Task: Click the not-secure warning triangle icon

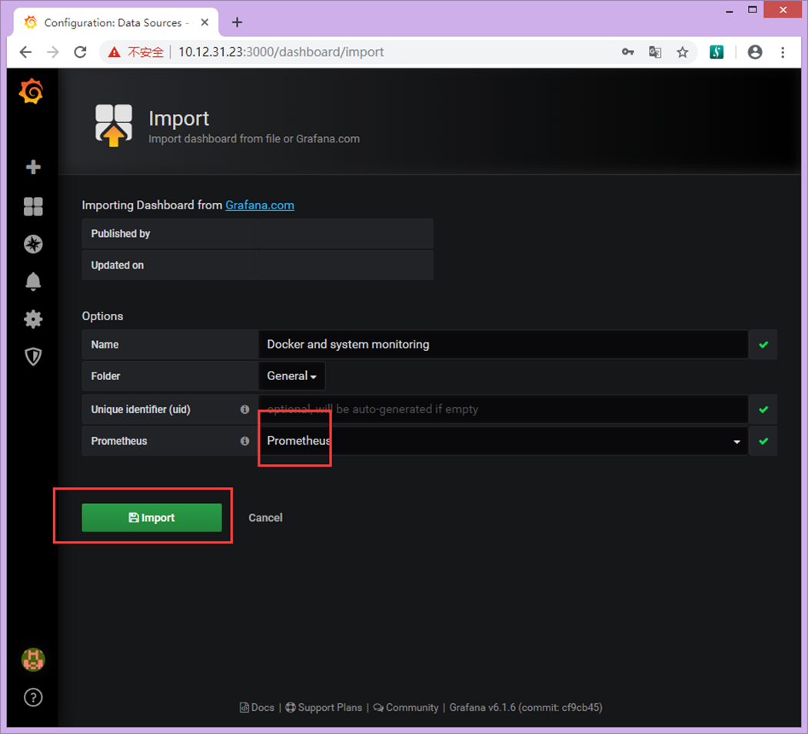Action: [115, 52]
